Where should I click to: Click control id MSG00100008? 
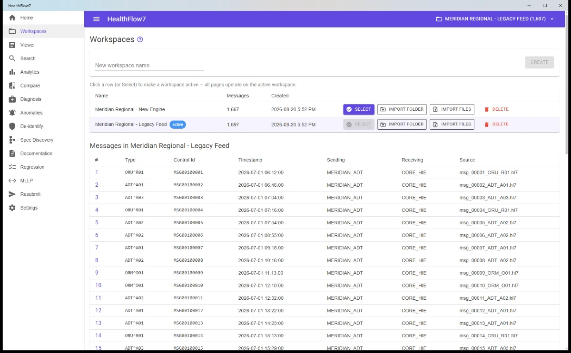coord(188,260)
